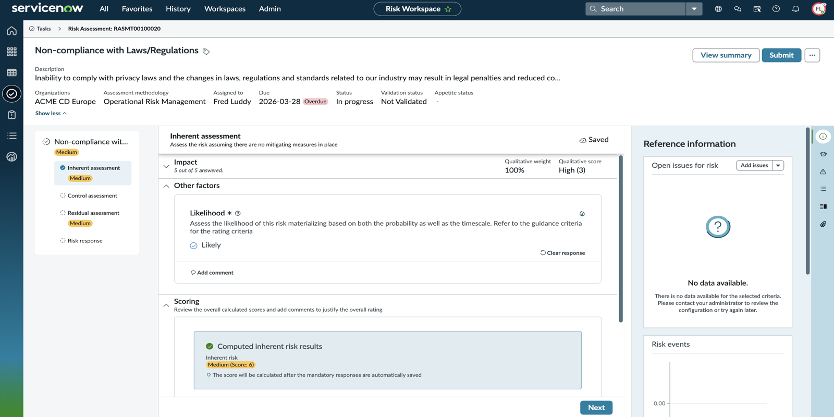Screen dimensions: 834x417
Task: Click the Likelihood history clock icon
Action: pyautogui.click(x=582, y=214)
